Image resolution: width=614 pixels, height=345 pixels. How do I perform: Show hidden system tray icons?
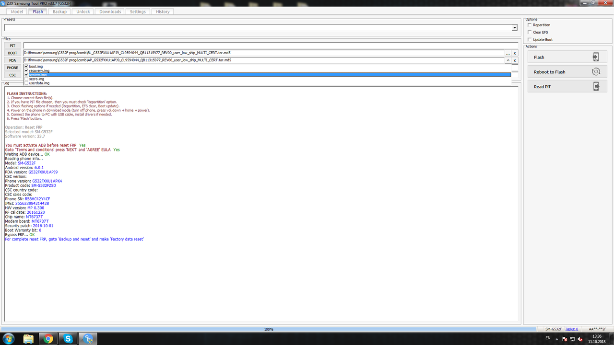pos(558,339)
